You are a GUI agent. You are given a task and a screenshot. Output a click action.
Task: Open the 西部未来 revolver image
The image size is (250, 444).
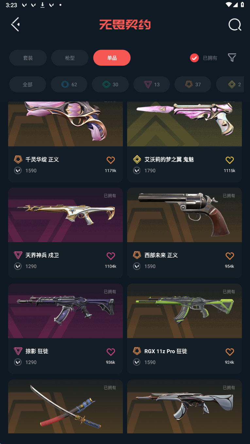tap(184, 214)
